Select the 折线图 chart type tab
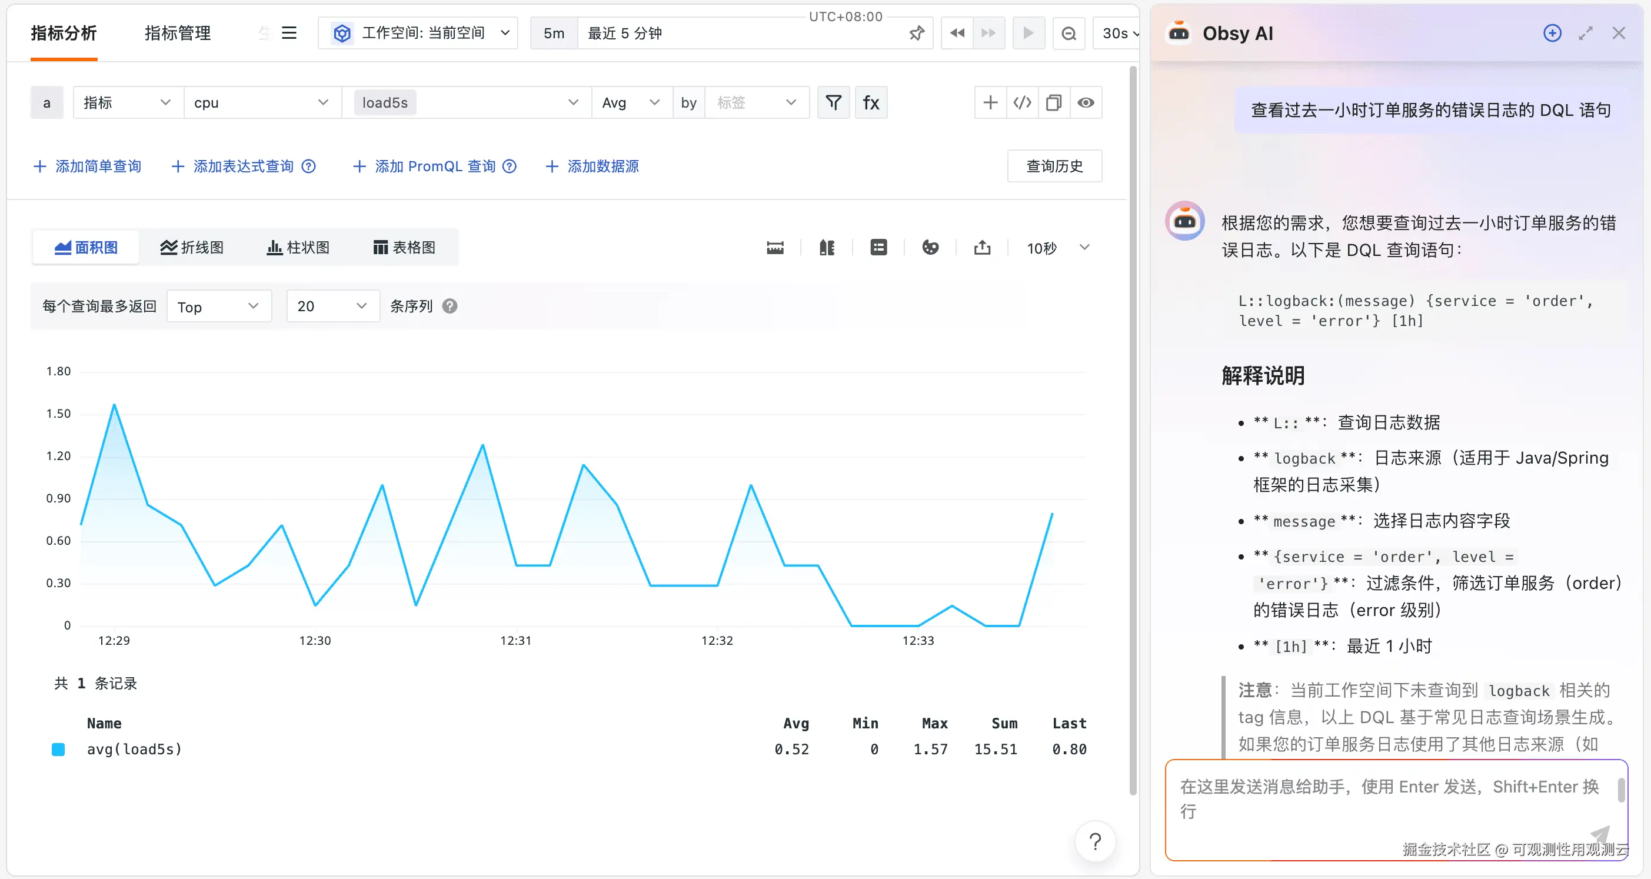Screen dimensions: 1651x879 point(192,248)
